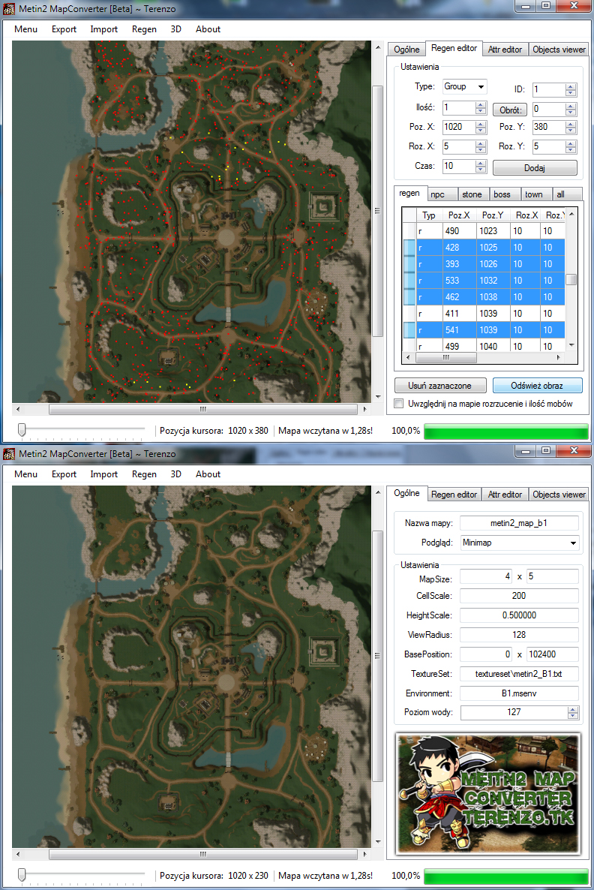This screenshot has width=594, height=890.
Task: Decrease Czas with its down arrow
Action: click(x=481, y=170)
